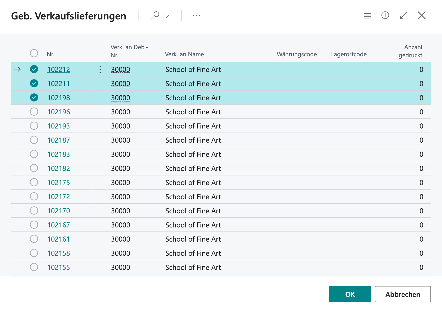Open shipment number 102193 link
Viewport: 442px width, 312px height.
(59, 126)
